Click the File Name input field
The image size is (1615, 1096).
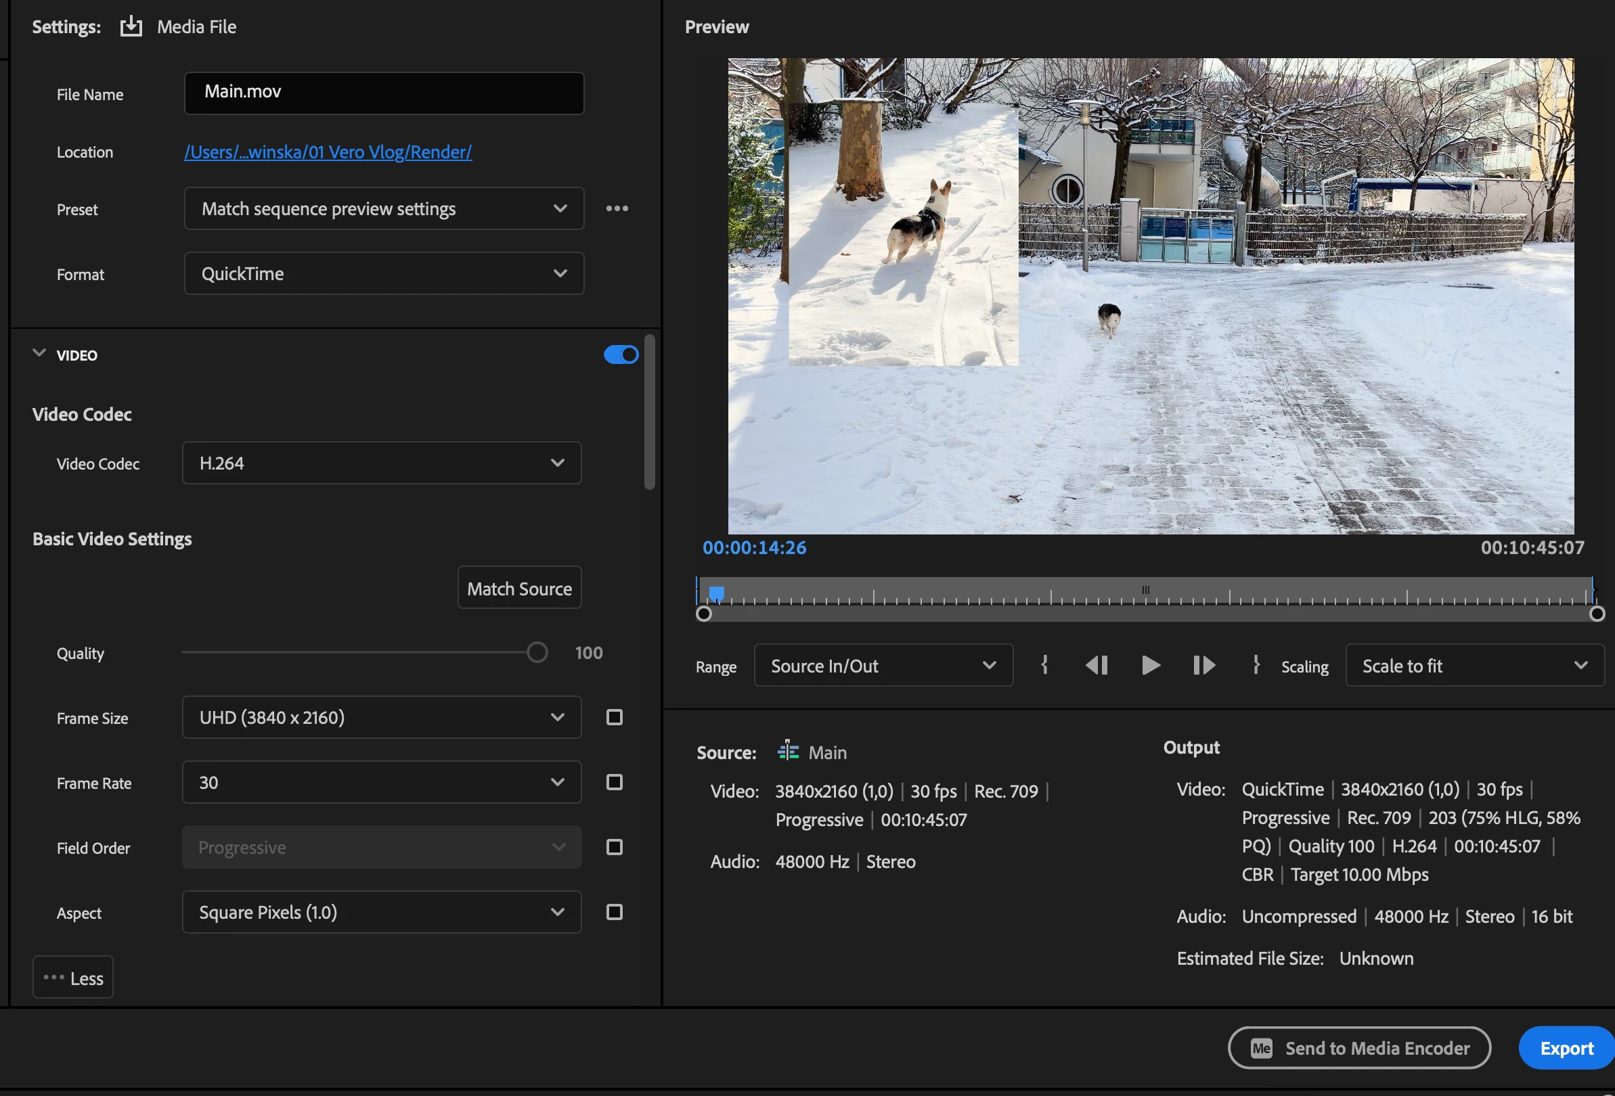click(384, 93)
